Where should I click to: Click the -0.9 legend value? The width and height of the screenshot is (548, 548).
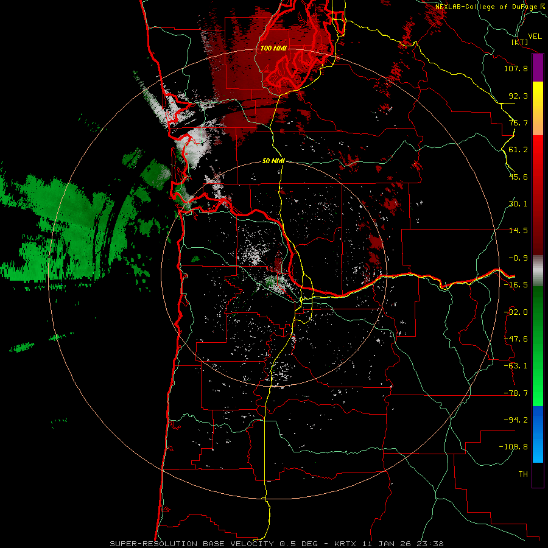coord(518,258)
